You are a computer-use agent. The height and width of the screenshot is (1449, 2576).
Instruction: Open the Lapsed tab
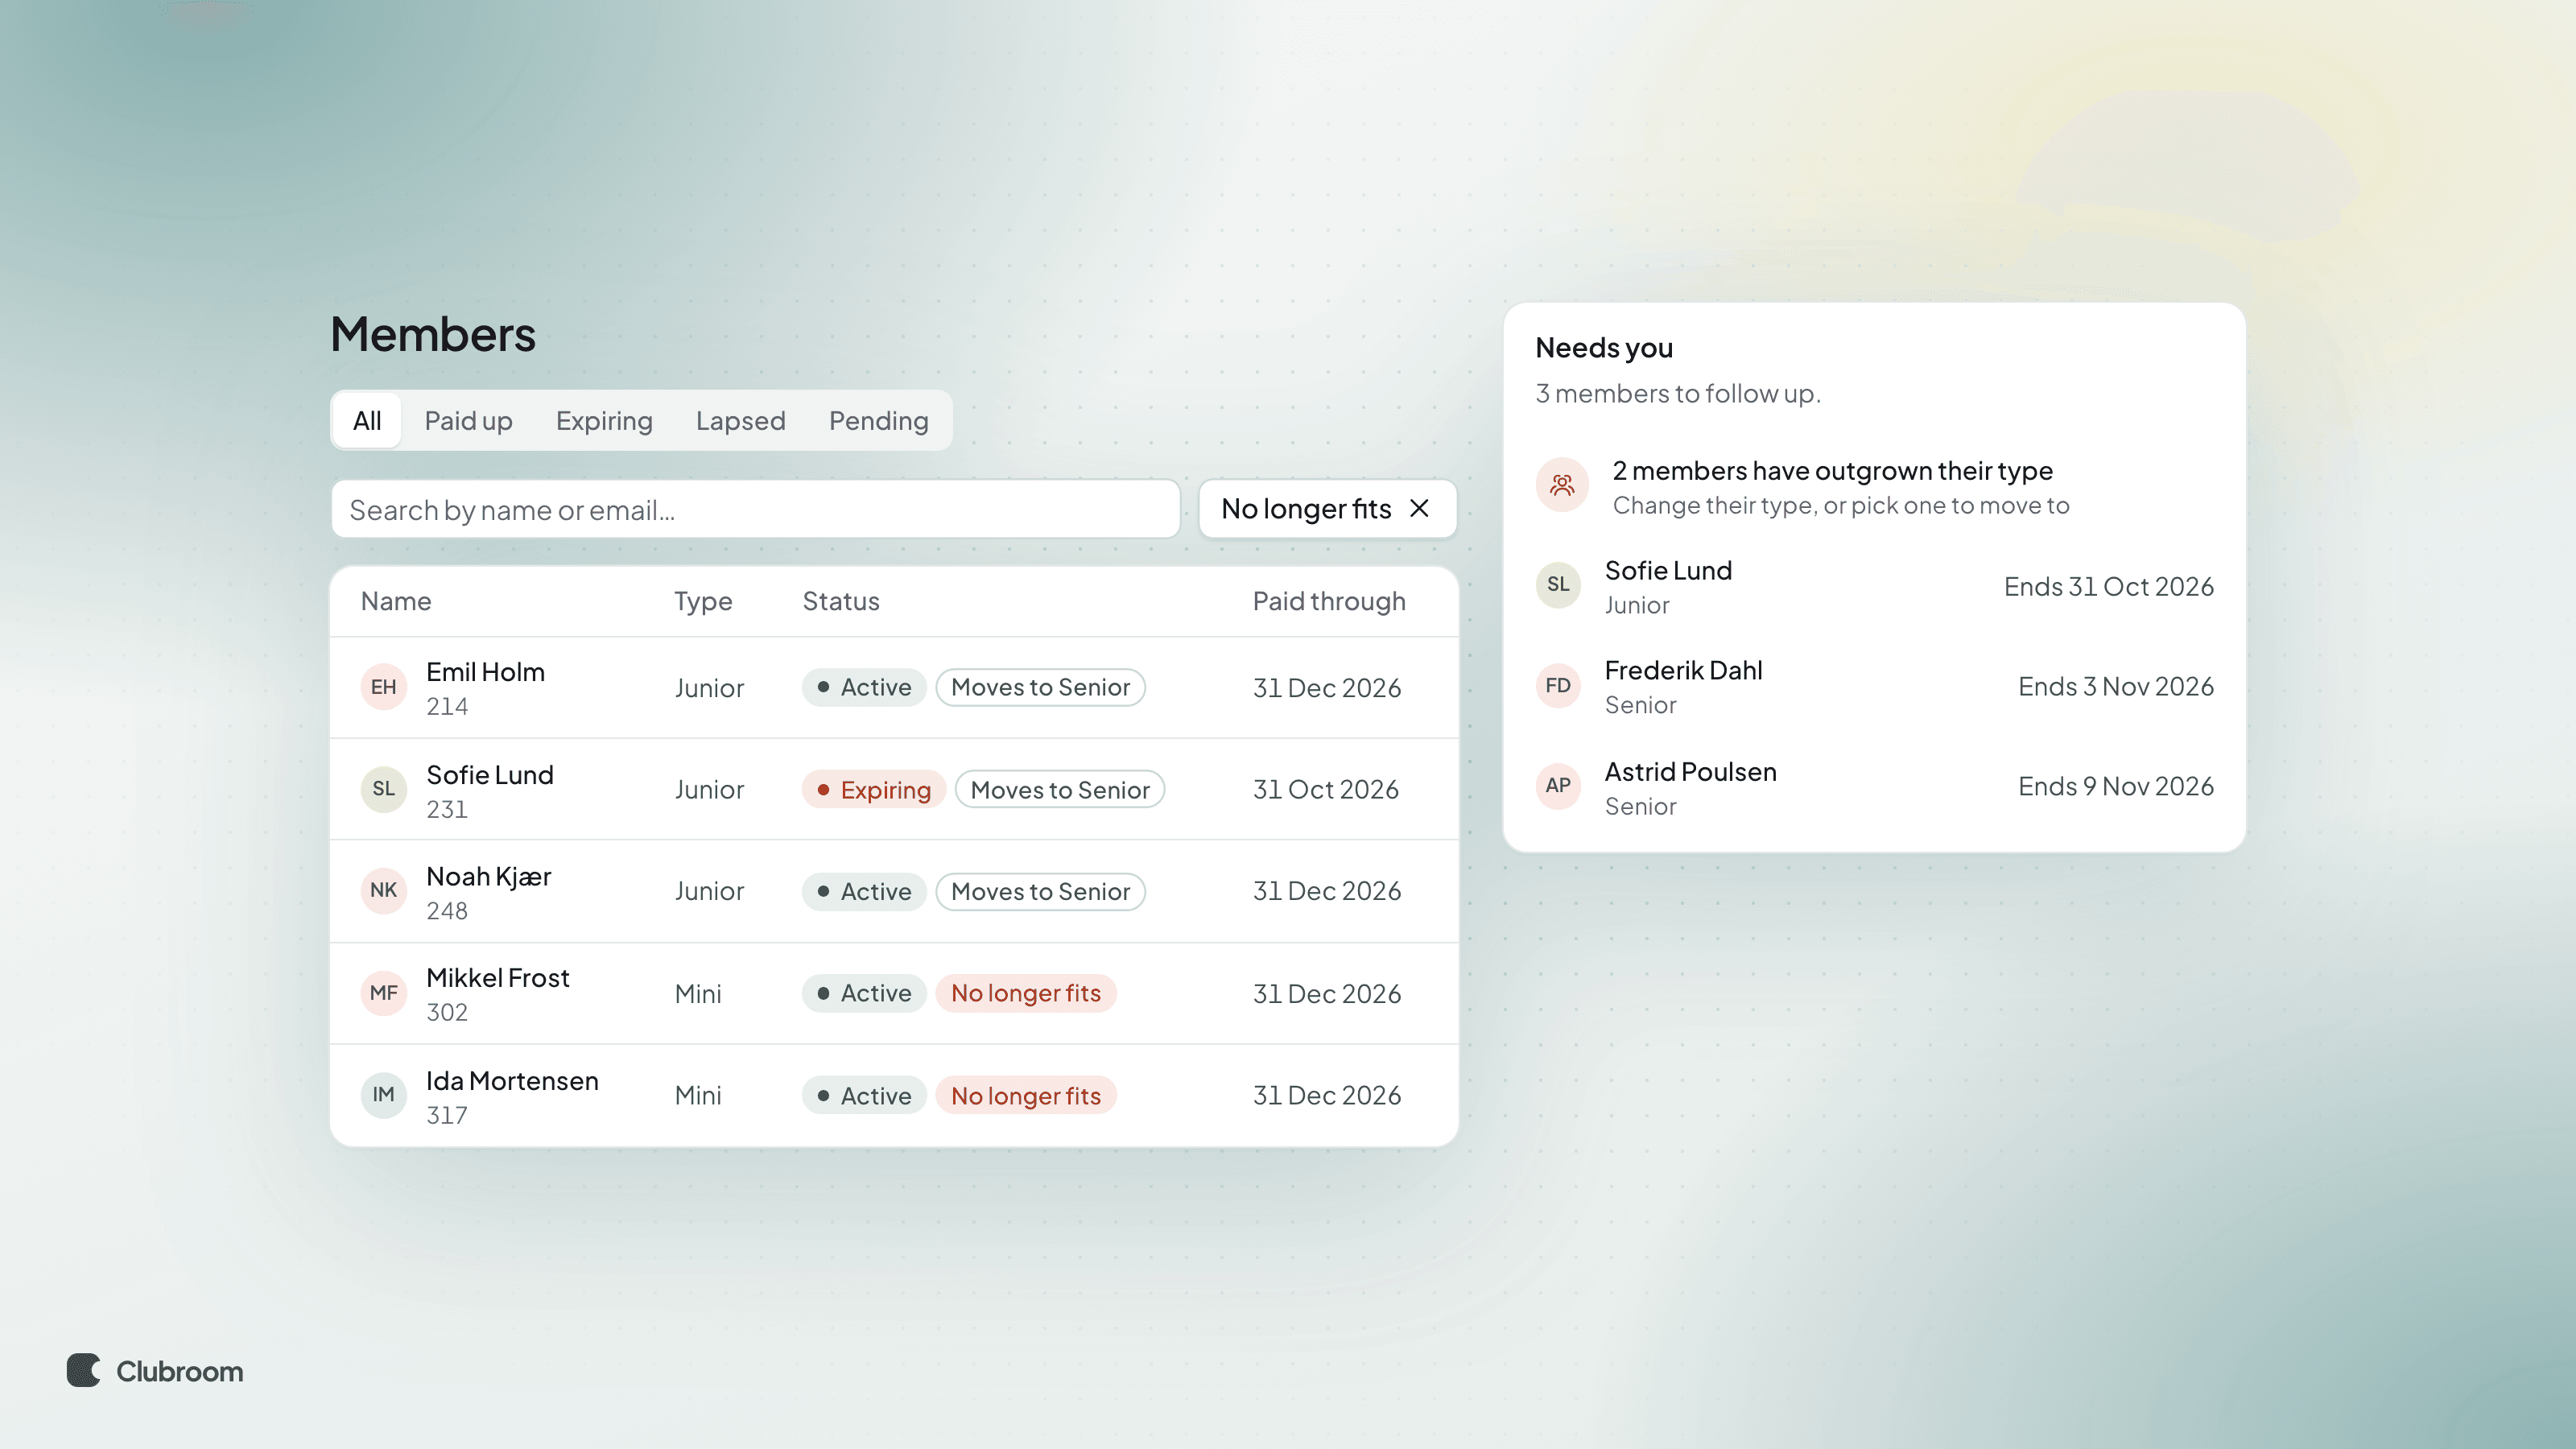[740, 421]
